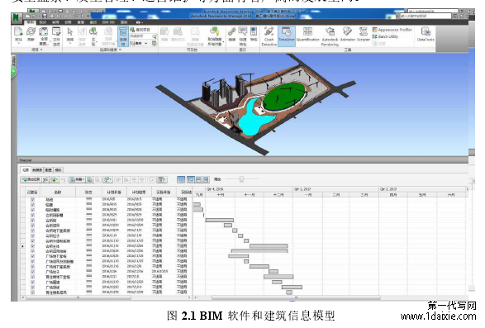Screen dimensions: 485x328
Task: Open the TimeLiner column set dropdown
Action: pyautogui.click(x=162, y=179)
